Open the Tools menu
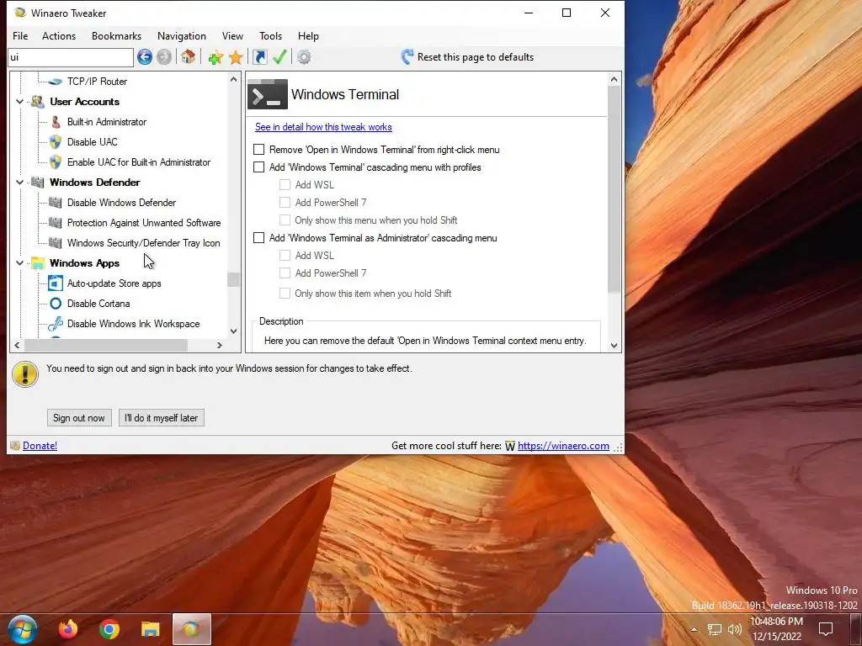862x646 pixels. coord(270,35)
